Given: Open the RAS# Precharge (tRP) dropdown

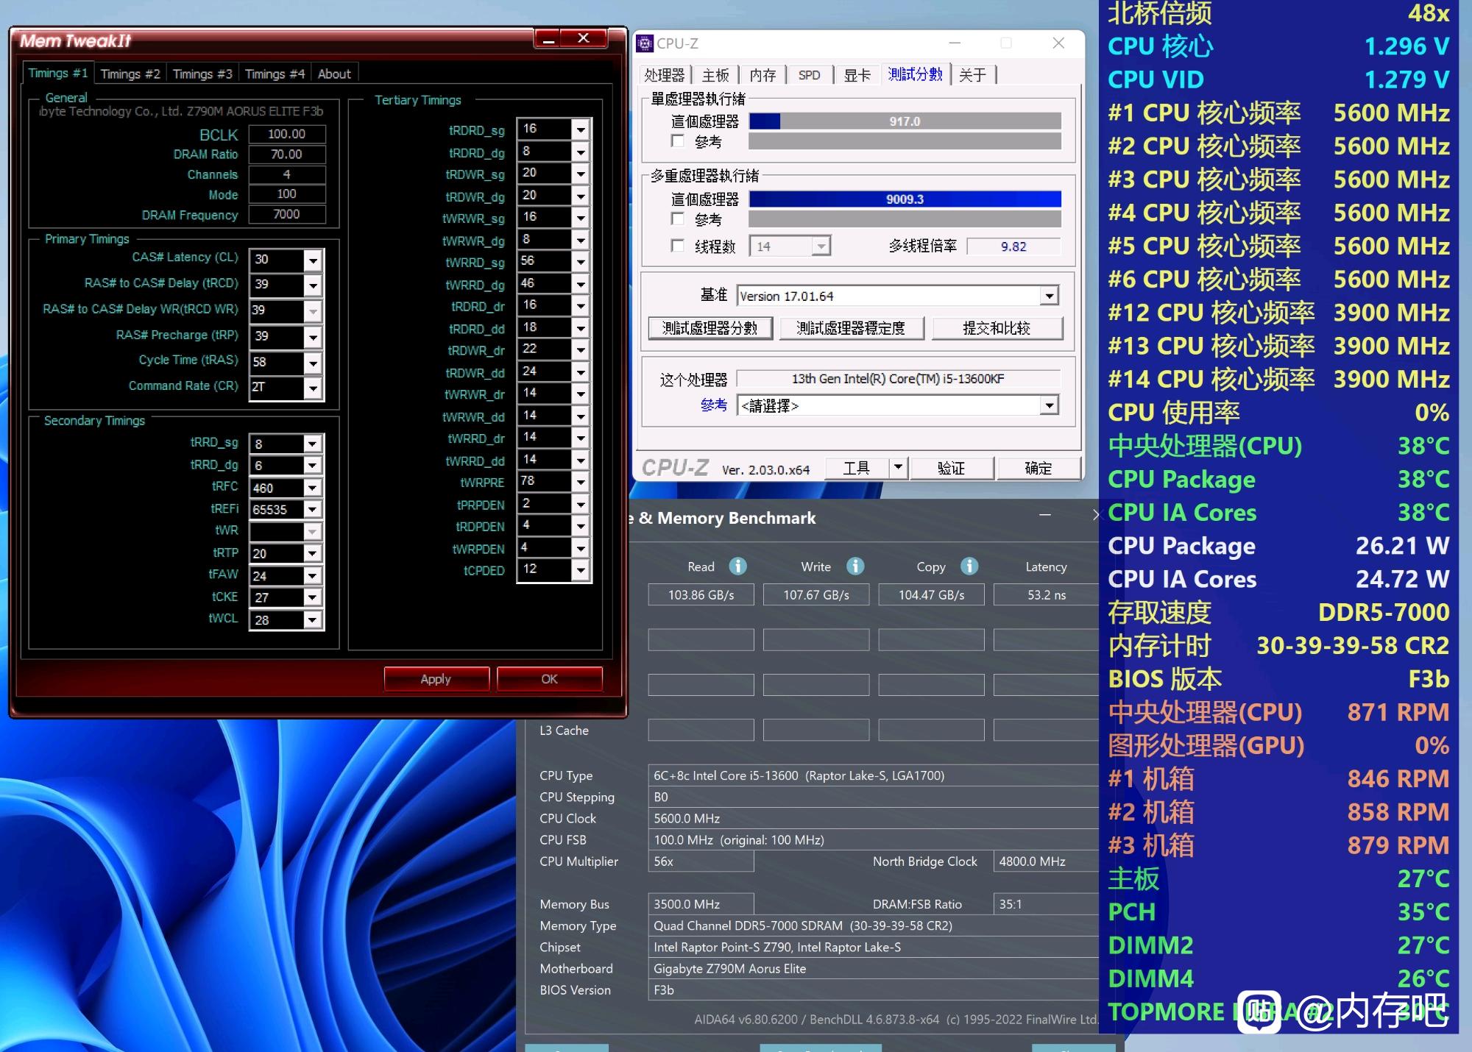Looking at the screenshot, I should [x=314, y=337].
